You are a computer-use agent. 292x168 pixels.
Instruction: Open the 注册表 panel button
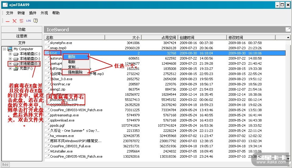coord(22,36)
